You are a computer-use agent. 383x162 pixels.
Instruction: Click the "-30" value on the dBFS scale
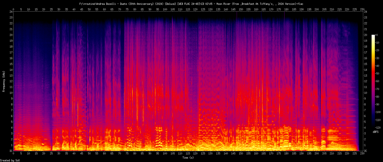tap(377, 58)
